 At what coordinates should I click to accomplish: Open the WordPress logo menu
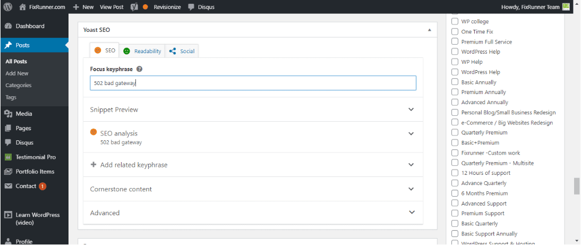[x=8, y=7]
